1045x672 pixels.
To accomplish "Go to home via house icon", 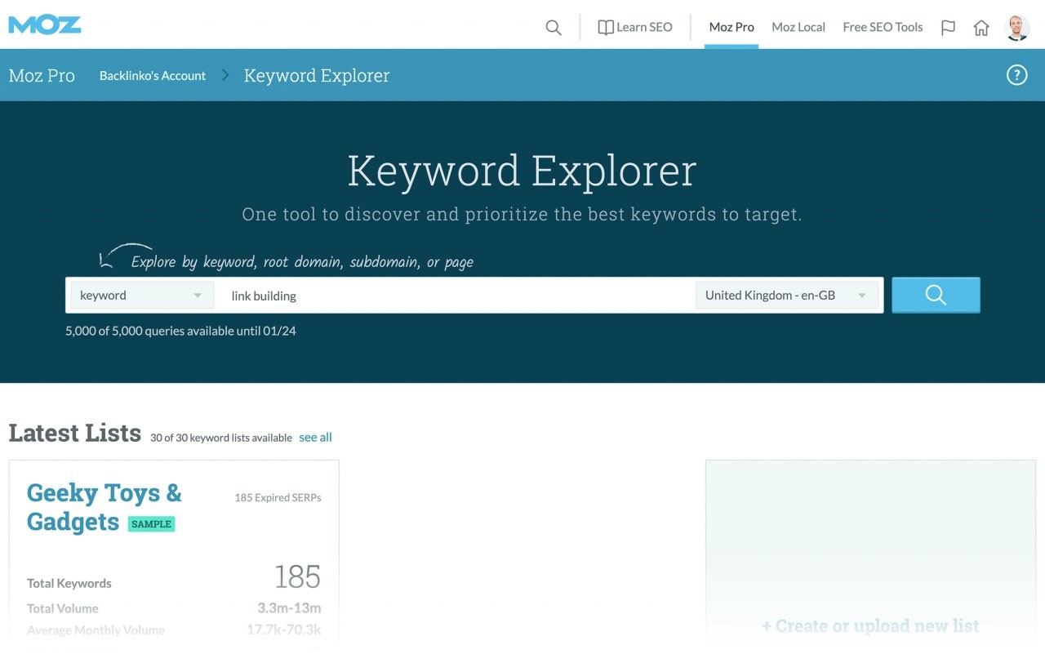I will [981, 28].
